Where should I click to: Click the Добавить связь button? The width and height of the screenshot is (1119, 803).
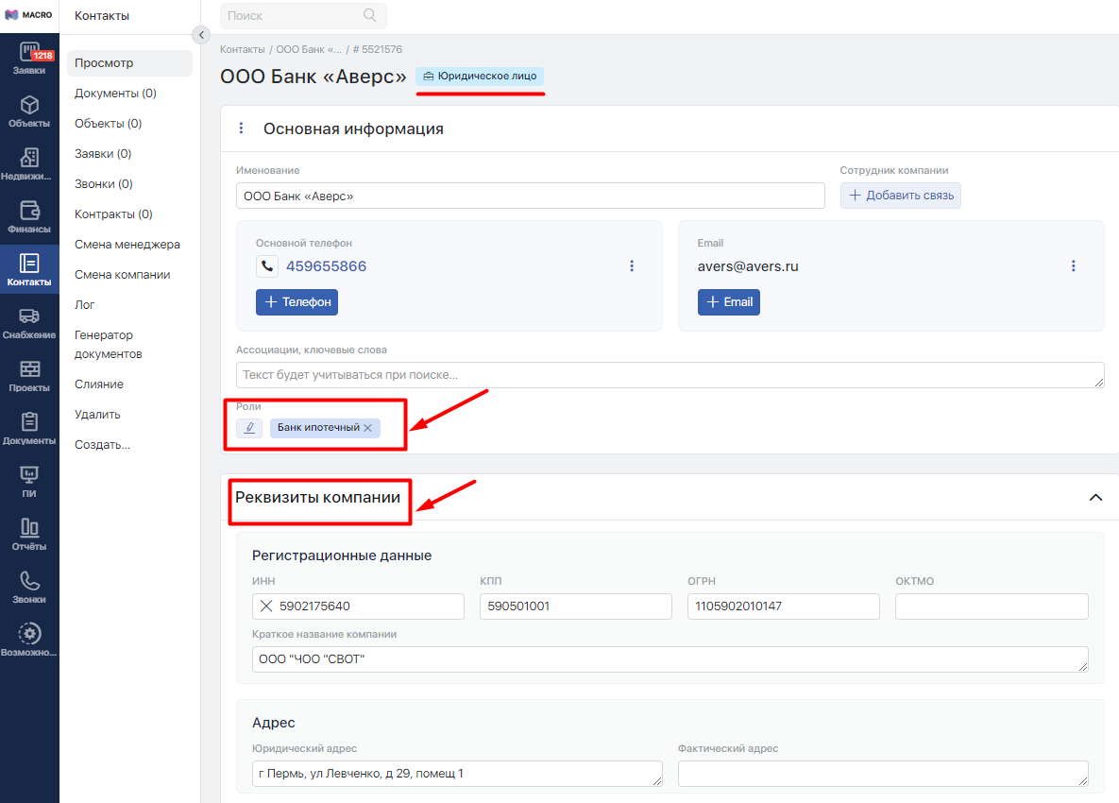(901, 196)
